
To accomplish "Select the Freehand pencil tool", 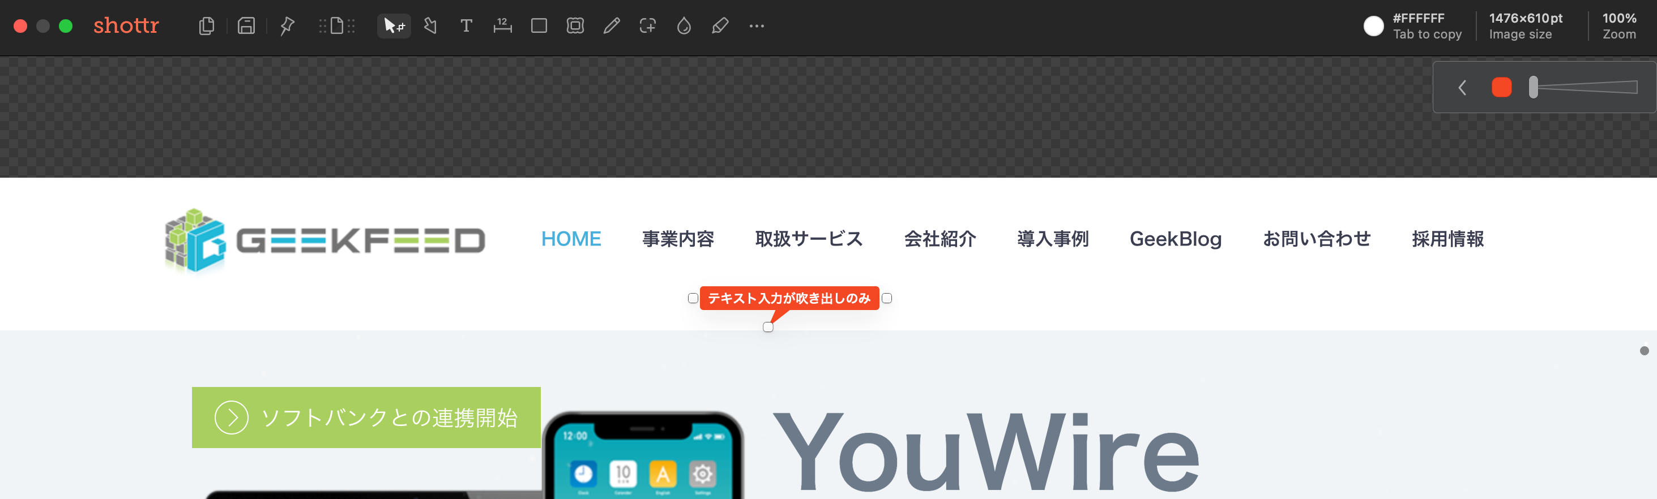I will (612, 25).
